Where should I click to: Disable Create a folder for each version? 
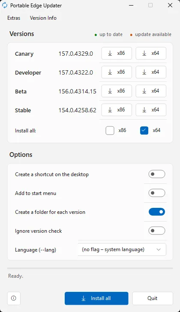click(x=157, y=212)
